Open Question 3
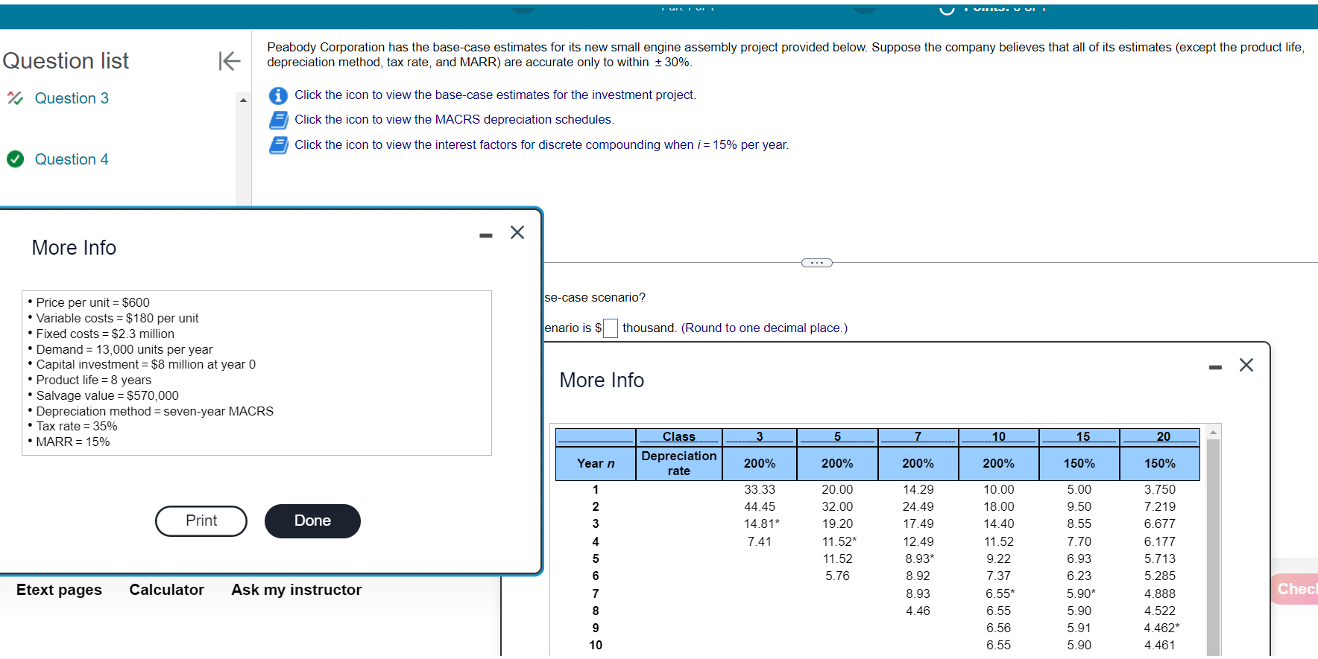The width and height of the screenshot is (1318, 659). (72, 98)
